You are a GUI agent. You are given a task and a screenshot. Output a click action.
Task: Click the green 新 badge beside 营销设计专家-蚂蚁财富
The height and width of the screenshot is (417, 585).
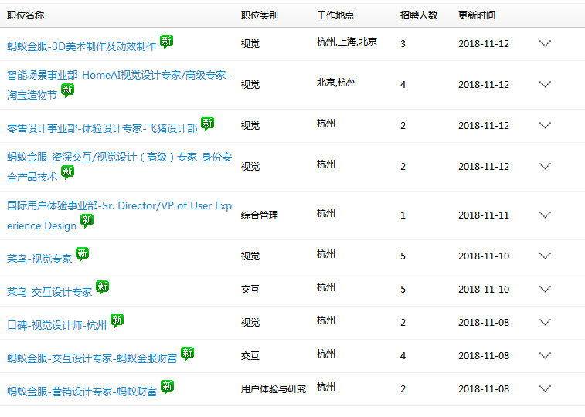click(167, 386)
